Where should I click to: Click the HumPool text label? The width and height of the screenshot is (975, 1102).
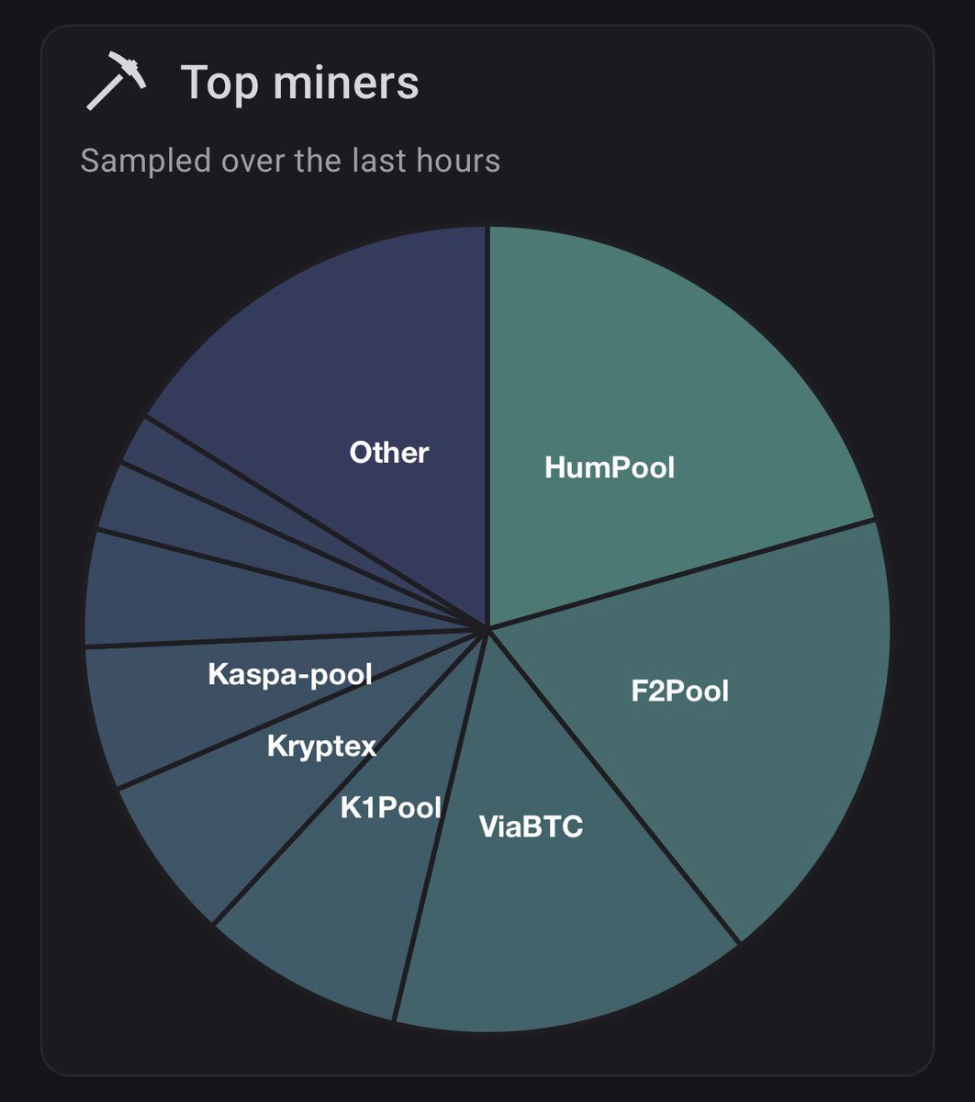610,467
